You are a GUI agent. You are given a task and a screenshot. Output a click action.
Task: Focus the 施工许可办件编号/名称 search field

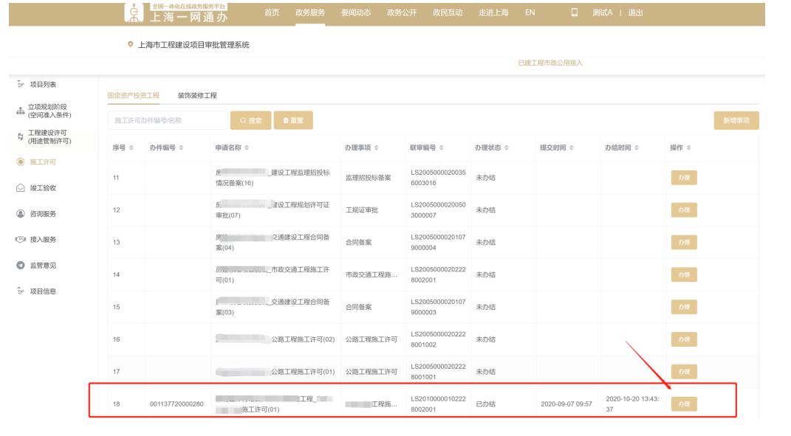coord(167,121)
